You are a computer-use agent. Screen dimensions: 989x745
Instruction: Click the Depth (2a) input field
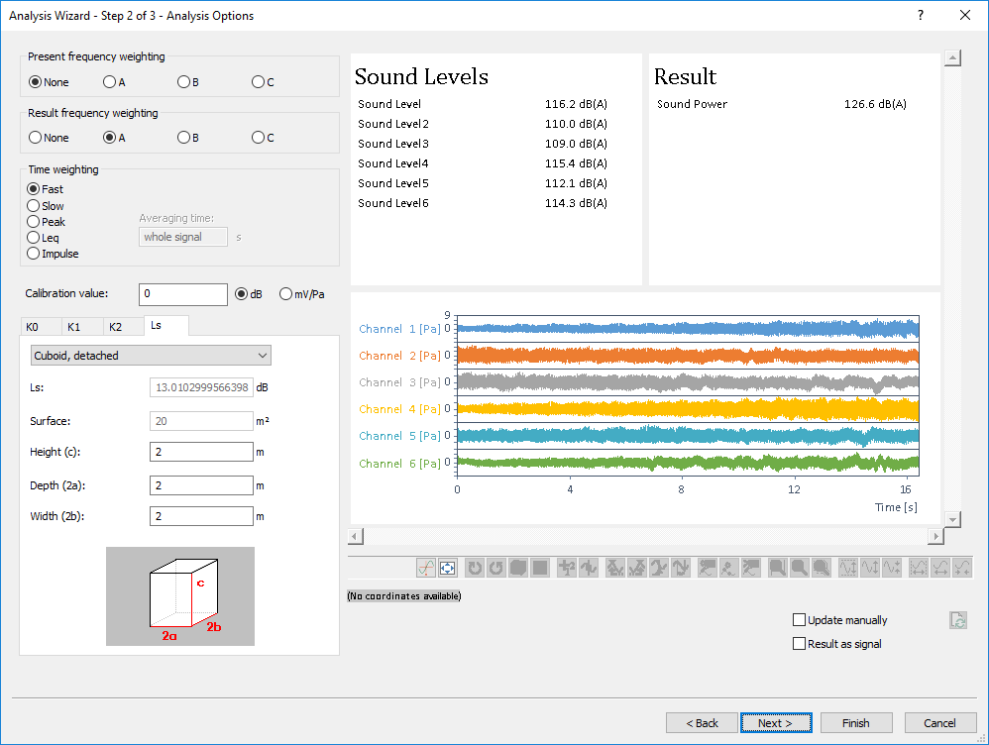pyautogui.click(x=201, y=485)
